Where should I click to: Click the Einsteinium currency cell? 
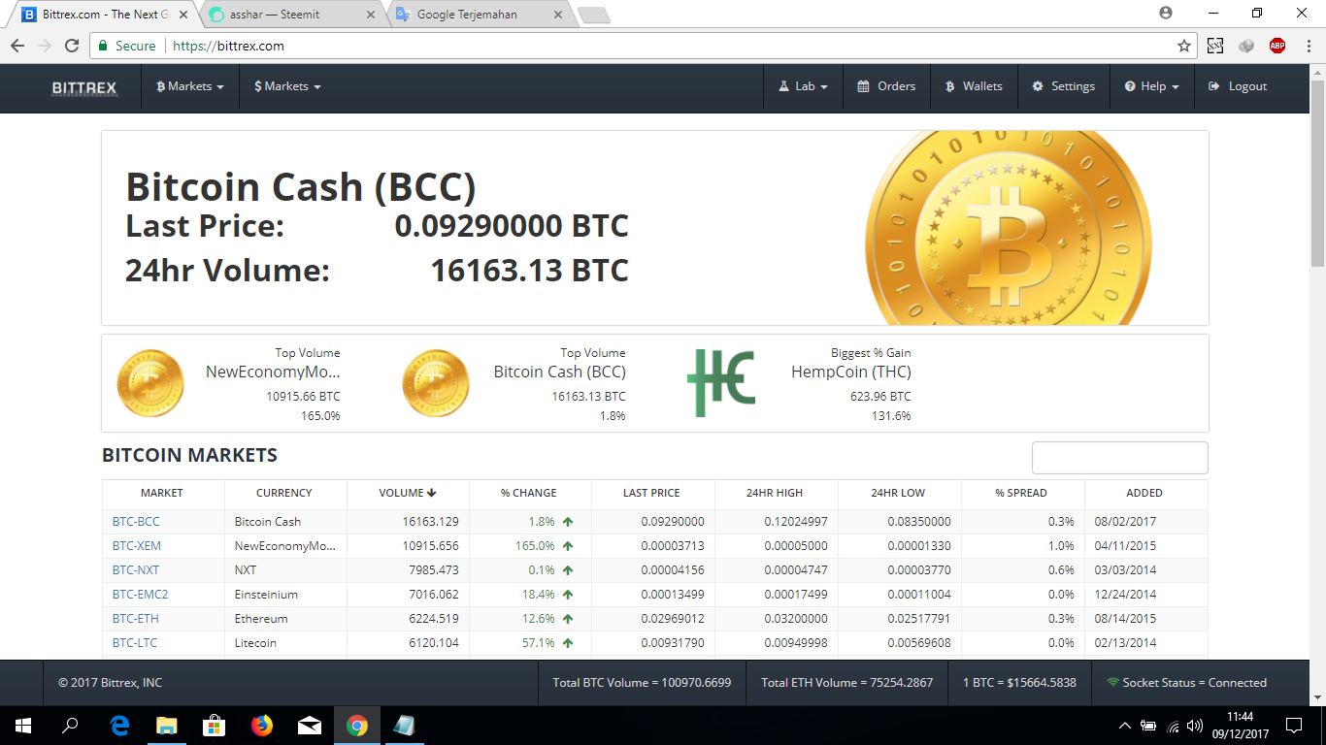pos(285,595)
